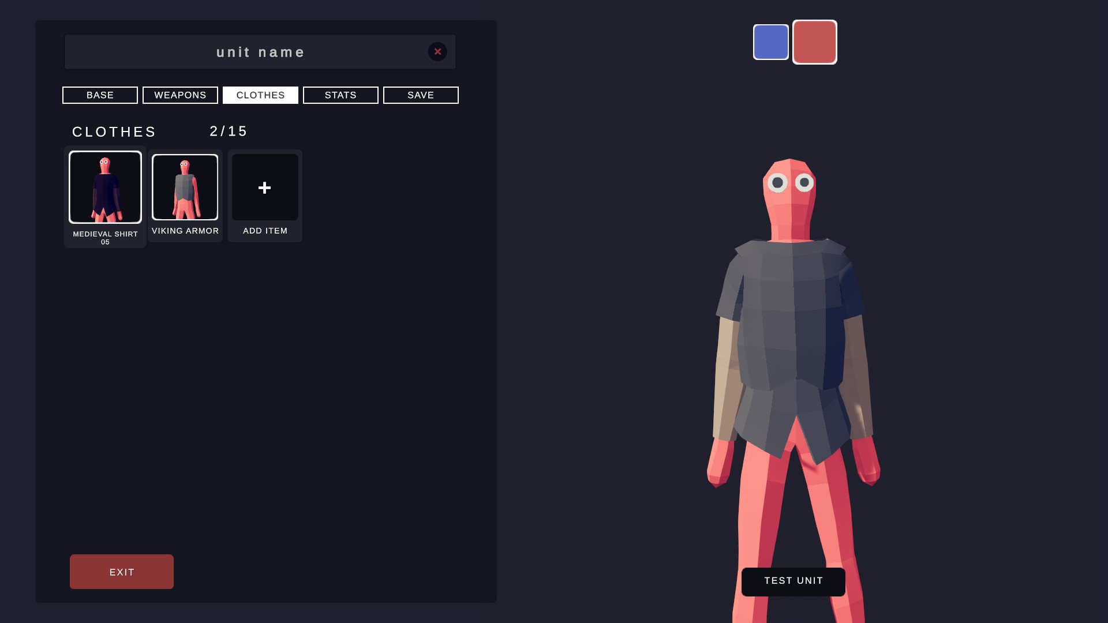Select the Viking Armor thumbnail
The height and width of the screenshot is (623, 1108).
coord(185,187)
